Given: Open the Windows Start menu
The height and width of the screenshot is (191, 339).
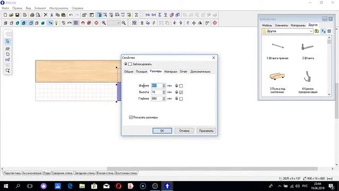Looking at the screenshot, I should pos(6,186).
